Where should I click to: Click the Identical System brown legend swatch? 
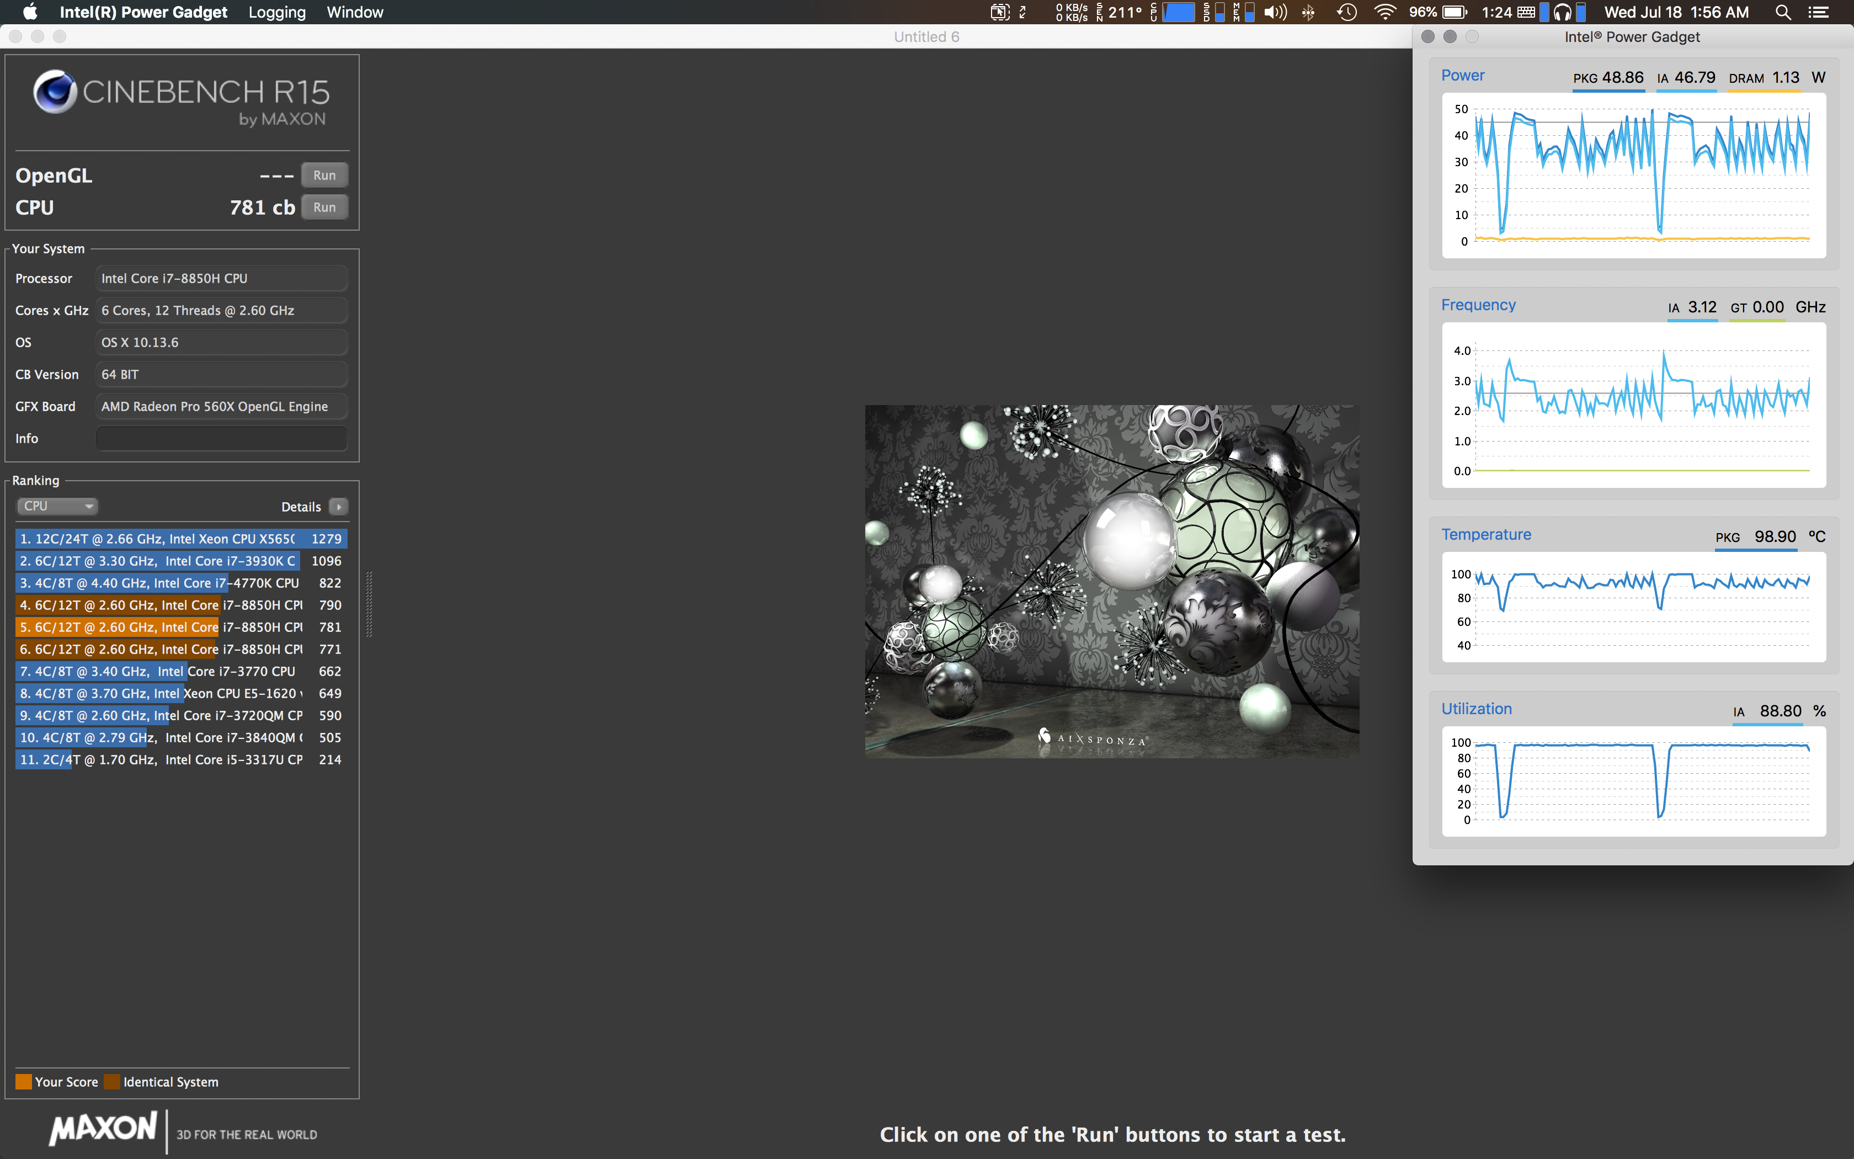(x=113, y=1082)
